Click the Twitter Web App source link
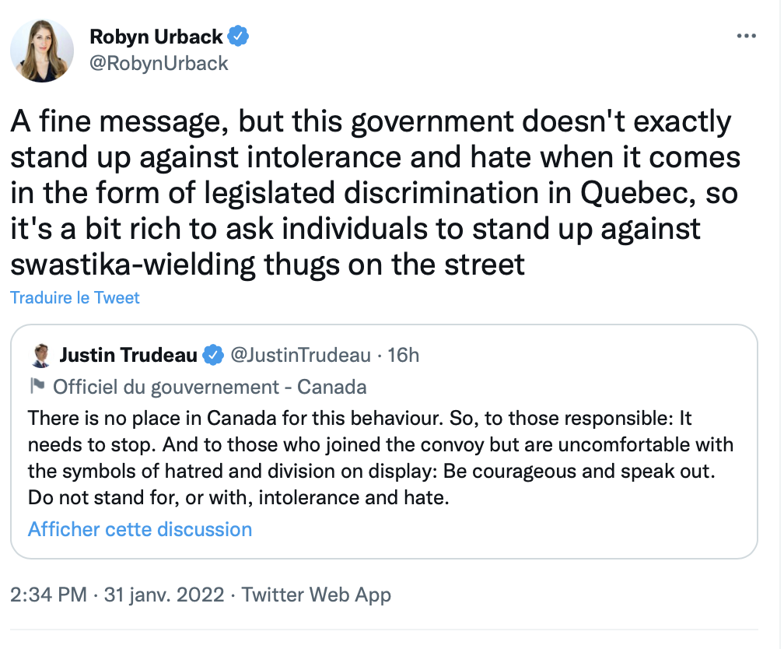The width and height of the screenshot is (784, 649). coord(316,595)
